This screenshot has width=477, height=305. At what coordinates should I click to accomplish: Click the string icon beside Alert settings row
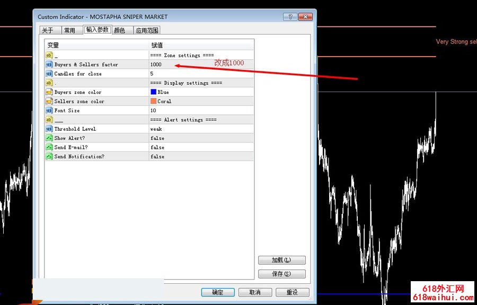point(49,120)
